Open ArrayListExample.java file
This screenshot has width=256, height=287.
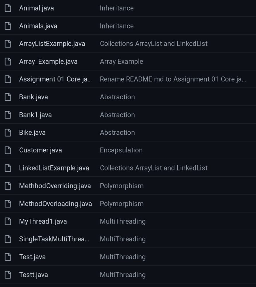tap(52, 44)
